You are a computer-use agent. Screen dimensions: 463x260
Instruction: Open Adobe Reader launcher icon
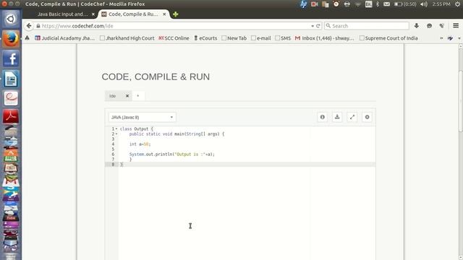tap(11, 116)
